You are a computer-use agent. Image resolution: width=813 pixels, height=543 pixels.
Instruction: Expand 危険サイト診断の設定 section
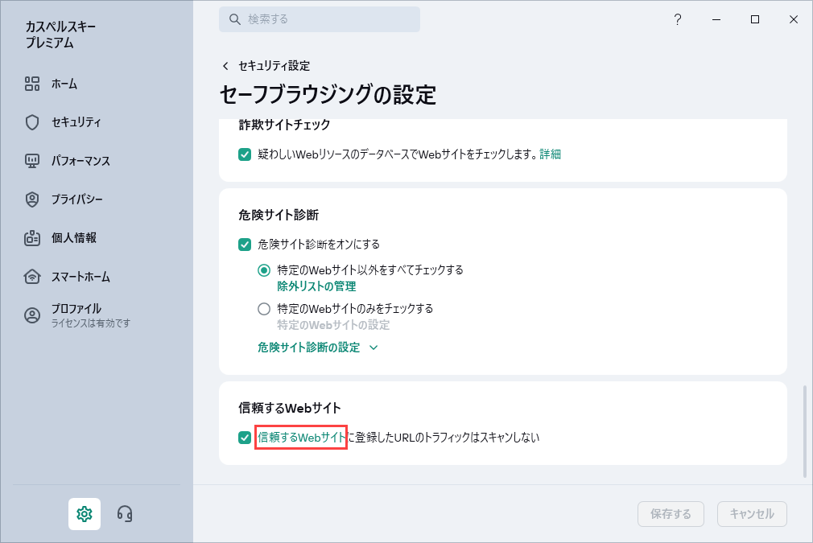[x=317, y=348]
